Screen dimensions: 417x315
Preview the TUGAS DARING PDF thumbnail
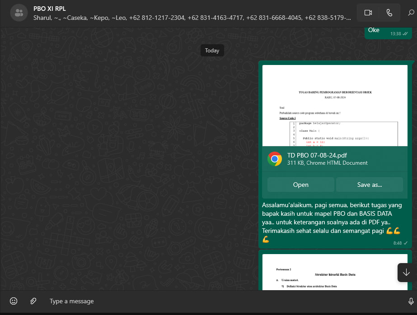pyautogui.click(x=335, y=106)
